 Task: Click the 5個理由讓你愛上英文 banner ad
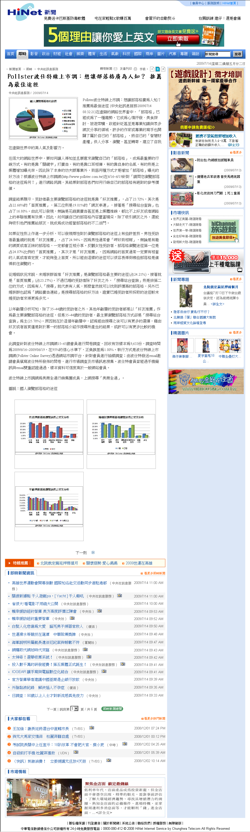tap(134, 36)
